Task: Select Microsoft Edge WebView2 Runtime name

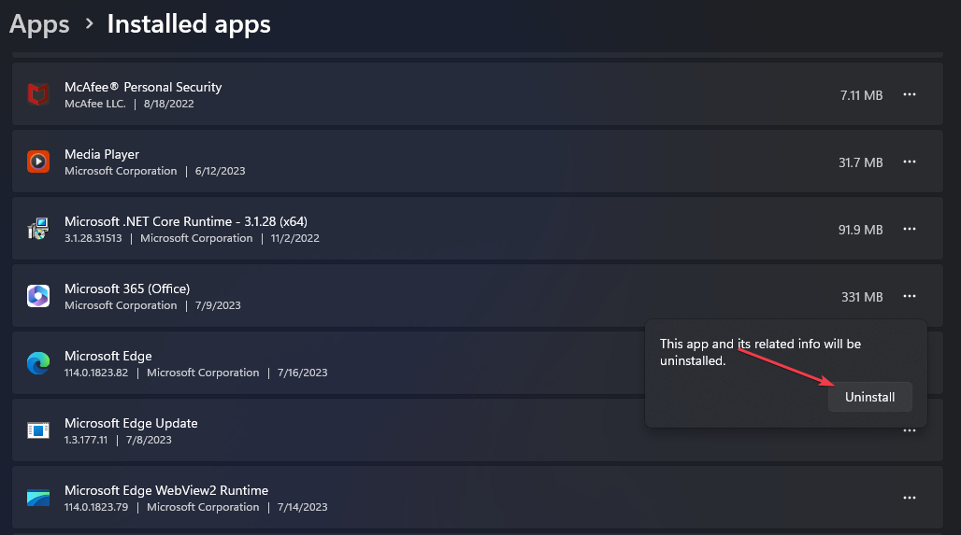Action: coord(166,491)
